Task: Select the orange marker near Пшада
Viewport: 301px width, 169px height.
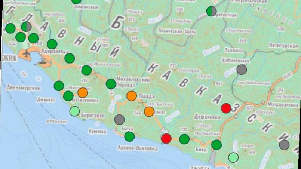Action: pos(132,96)
